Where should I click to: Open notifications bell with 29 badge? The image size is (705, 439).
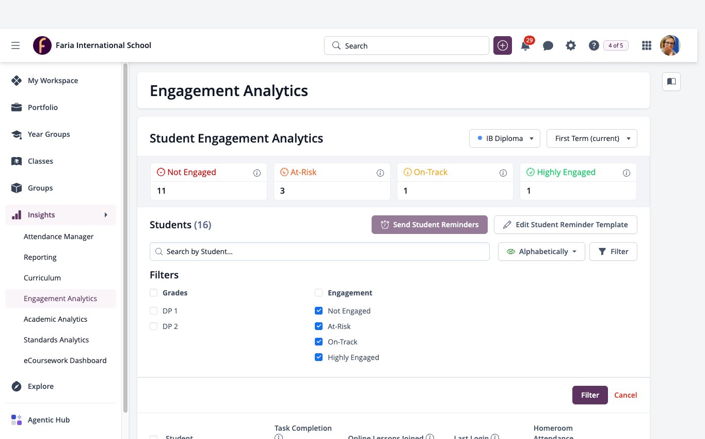[525, 45]
